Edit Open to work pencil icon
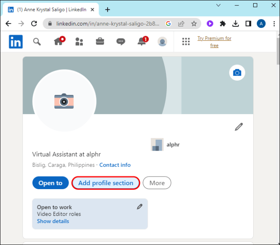This screenshot has height=245, width=280. click(140, 207)
